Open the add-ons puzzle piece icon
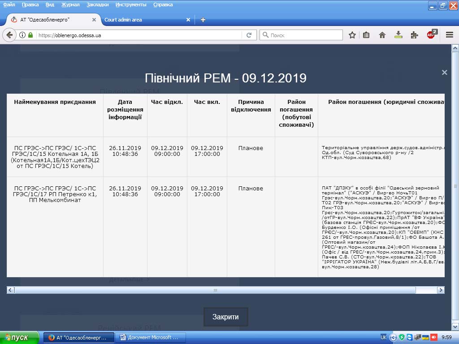Screen dimensions: 459x344 (415, 35)
